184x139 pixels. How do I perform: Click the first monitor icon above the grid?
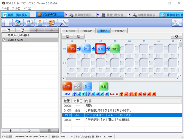(x=67, y=36)
